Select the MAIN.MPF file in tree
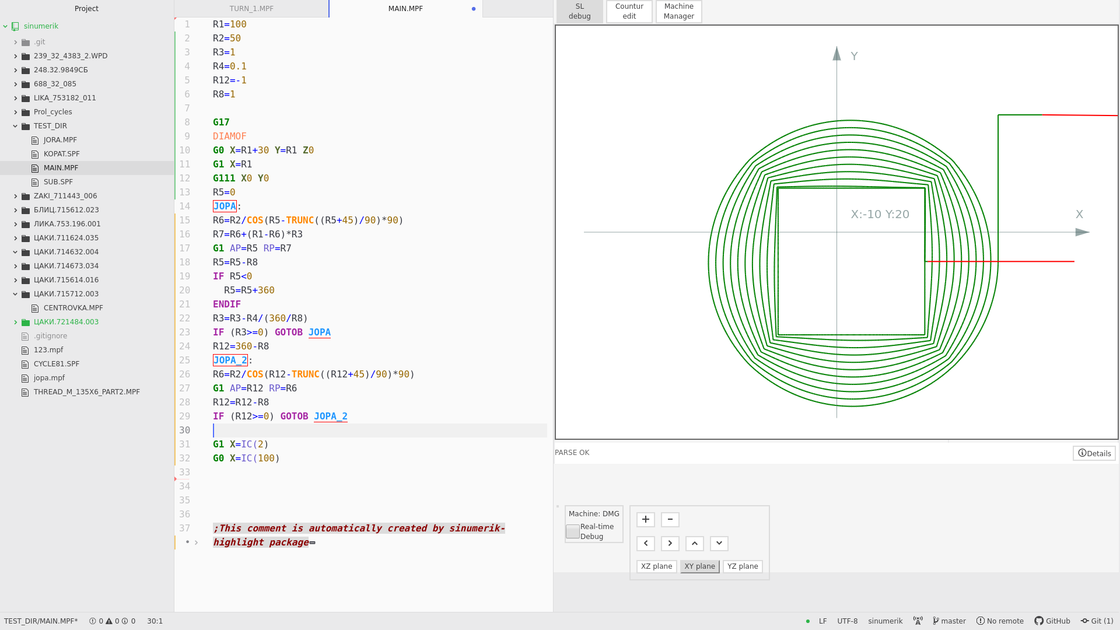The image size is (1120, 630). 86,168
